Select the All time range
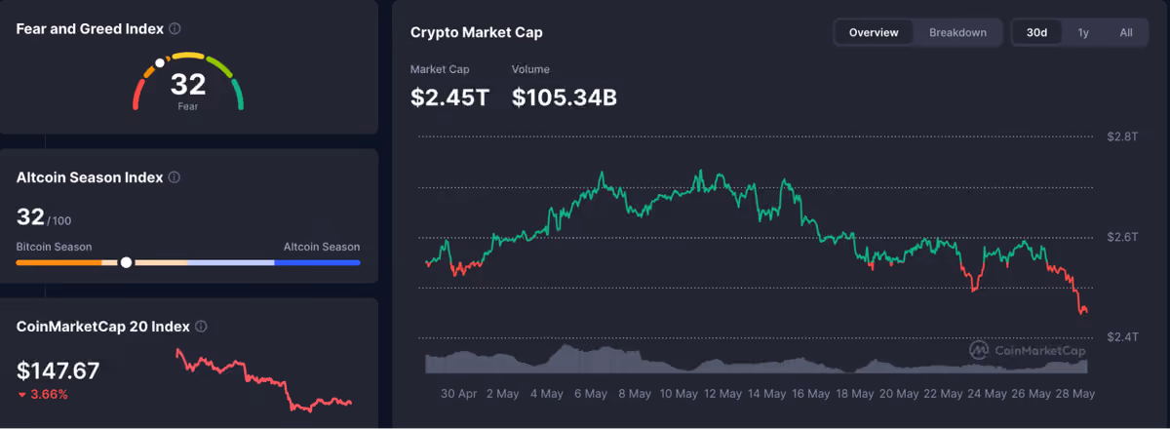The image size is (1170, 429). (x=1126, y=32)
